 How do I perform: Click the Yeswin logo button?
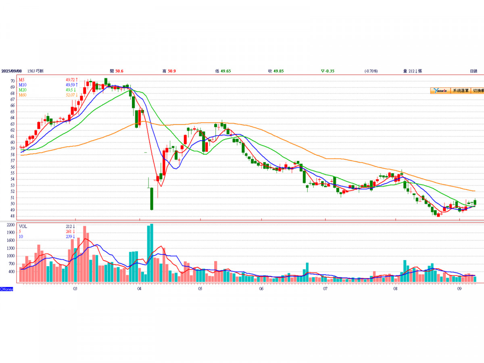point(440,91)
